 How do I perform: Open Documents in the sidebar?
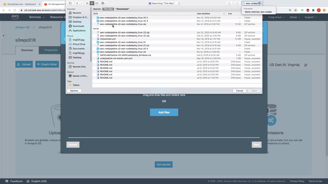click(x=78, y=49)
